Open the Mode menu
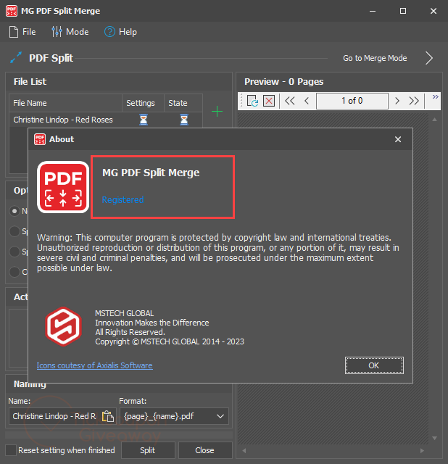 point(70,32)
